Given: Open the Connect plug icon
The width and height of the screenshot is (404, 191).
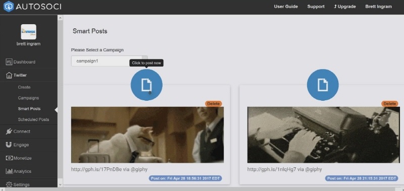Looking at the screenshot, I should 9,132.
